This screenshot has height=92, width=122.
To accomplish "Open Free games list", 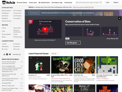I will [x=17, y=44].
